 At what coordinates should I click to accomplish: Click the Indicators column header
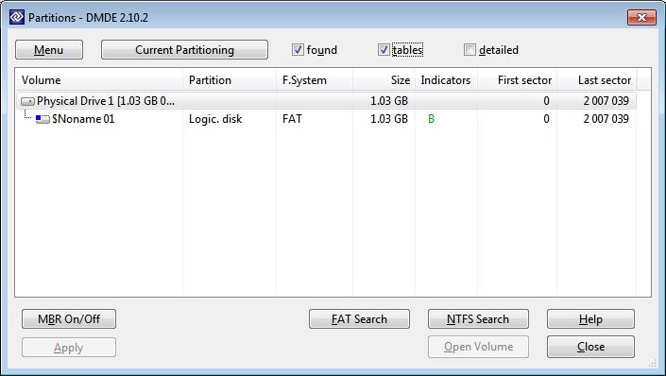tap(446, 80)
